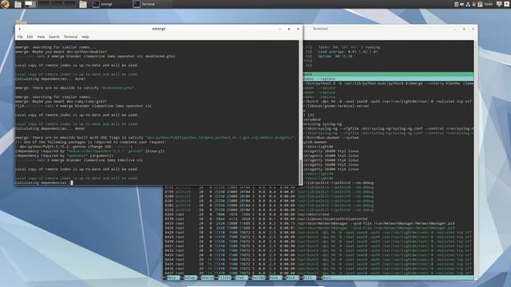Open the volume control tray icon
Screen dimensions: 511x287
[461, 4]
